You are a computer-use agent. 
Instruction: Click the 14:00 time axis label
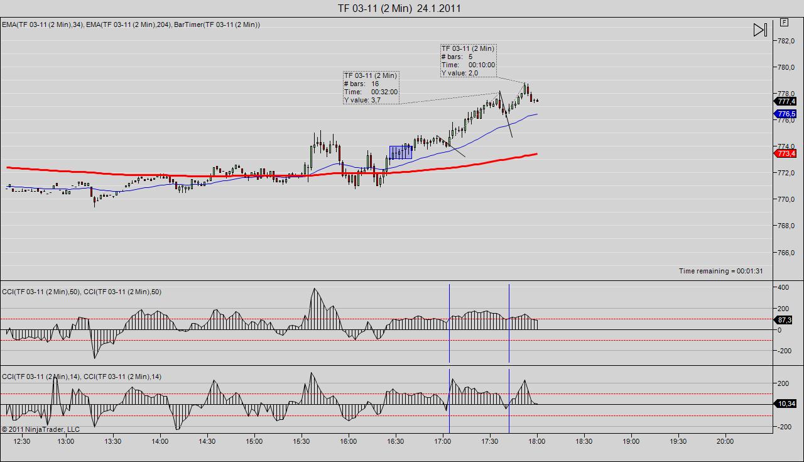160,441
